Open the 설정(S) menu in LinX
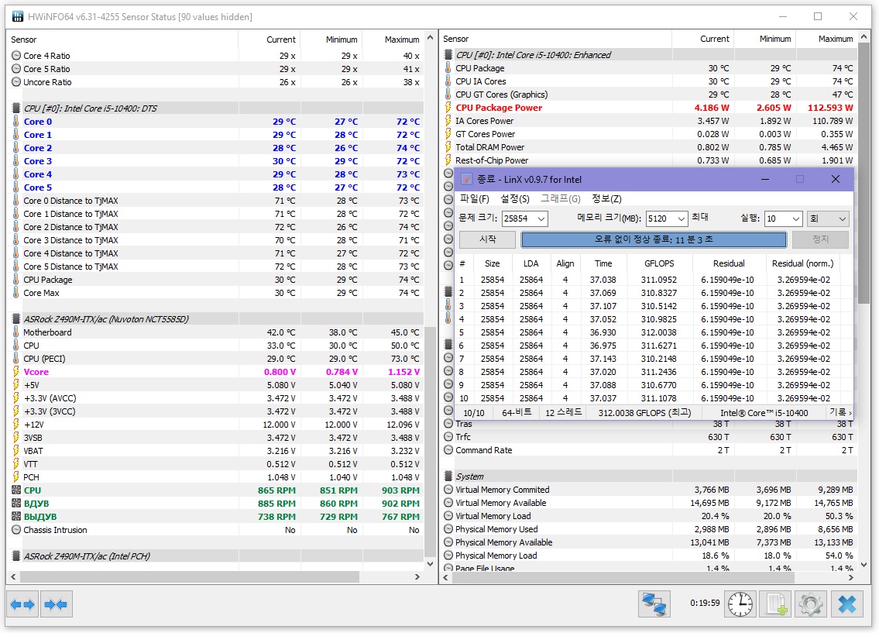This screenshot has width=879, height=633. (x=514, y=199)
